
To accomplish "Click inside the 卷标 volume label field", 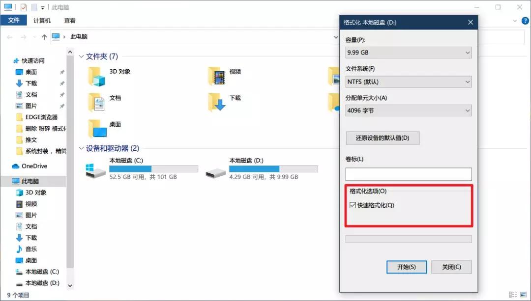I will (x=409, y=174).
